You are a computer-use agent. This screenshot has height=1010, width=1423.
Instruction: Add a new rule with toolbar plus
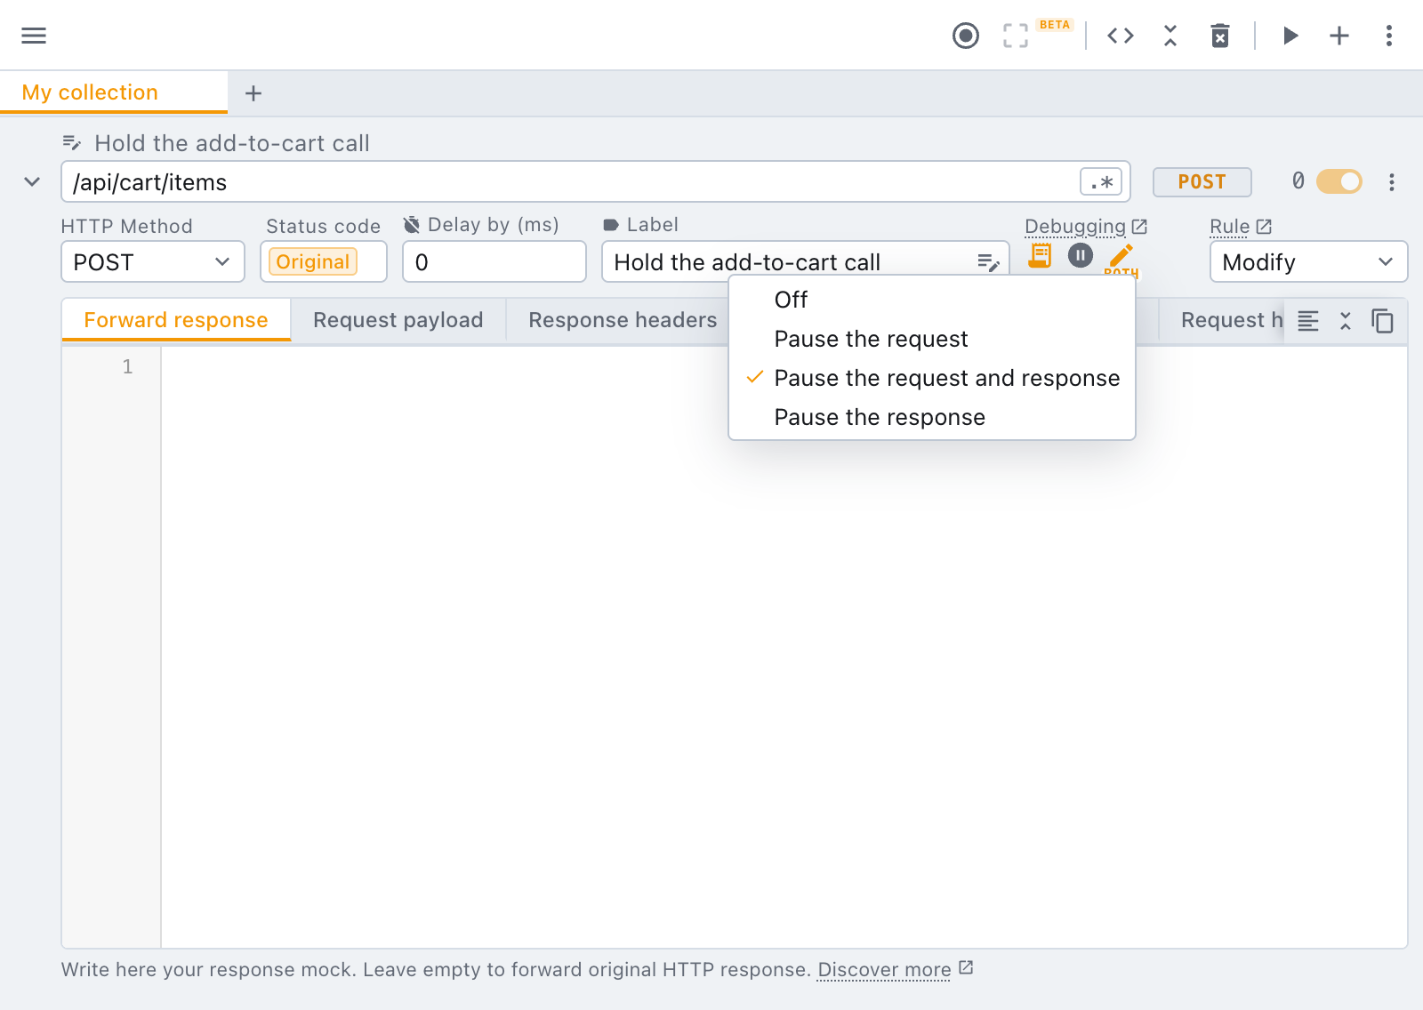1339,36
